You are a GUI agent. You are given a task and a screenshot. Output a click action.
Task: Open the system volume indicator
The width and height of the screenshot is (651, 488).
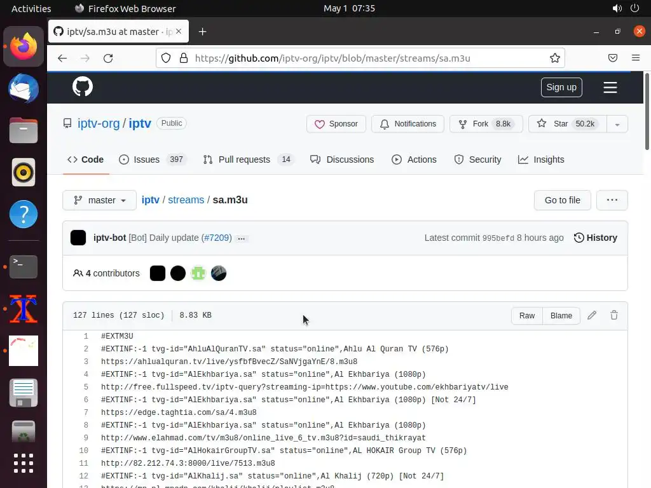point(617,8)
